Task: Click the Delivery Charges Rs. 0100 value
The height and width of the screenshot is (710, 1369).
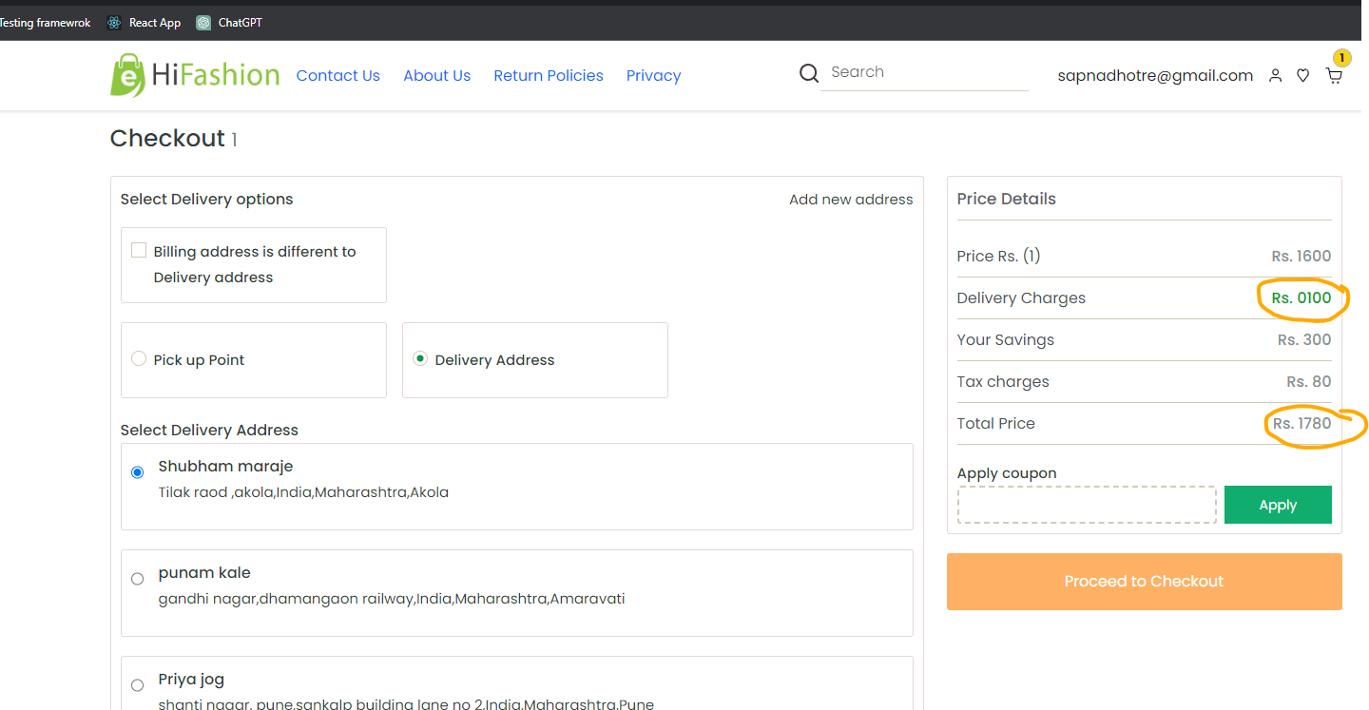Action: click(1302, 298)
